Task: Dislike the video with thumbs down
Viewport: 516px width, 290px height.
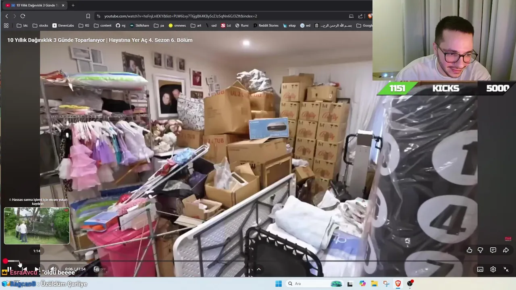Action: click(x=480, y=250)
